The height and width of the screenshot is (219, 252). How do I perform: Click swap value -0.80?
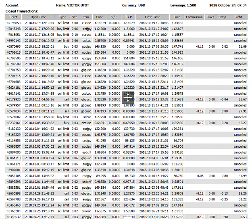pos(224,176)
